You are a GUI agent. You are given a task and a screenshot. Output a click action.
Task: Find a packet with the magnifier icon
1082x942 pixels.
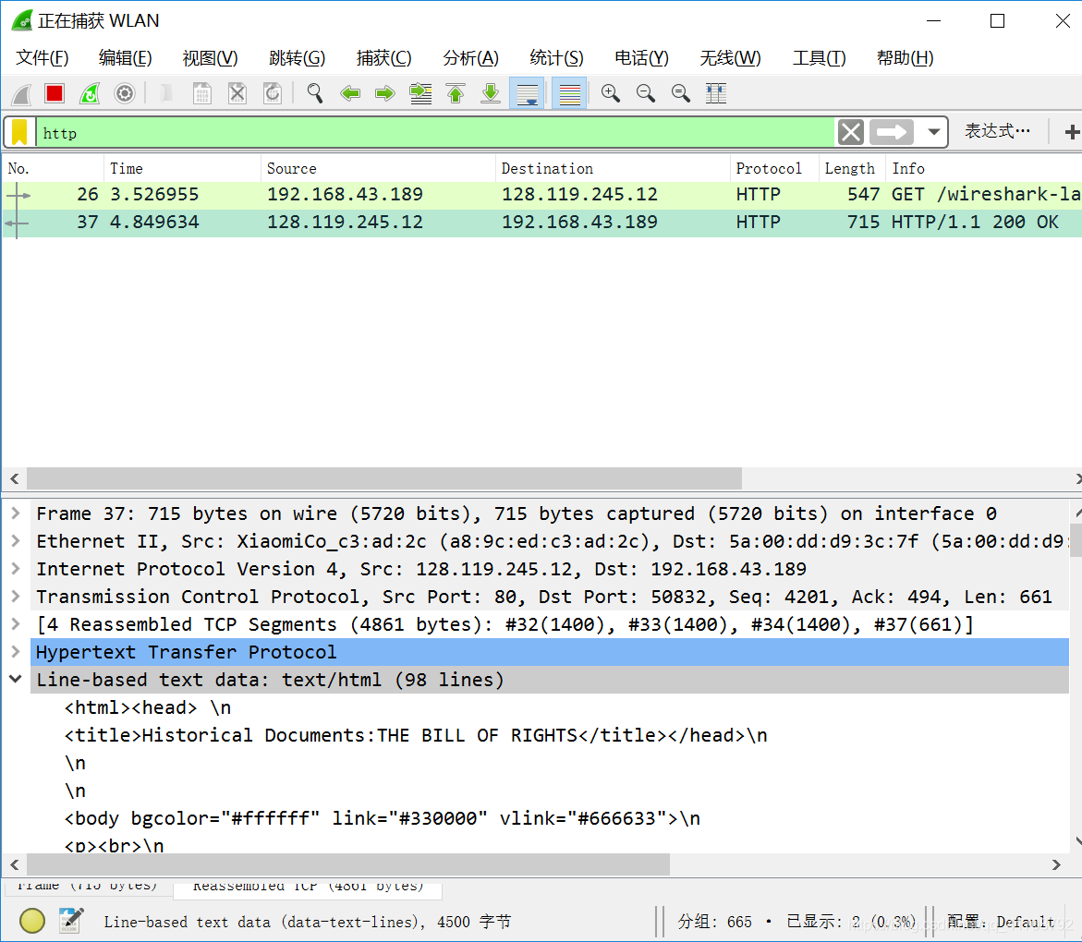click(315, 93)
